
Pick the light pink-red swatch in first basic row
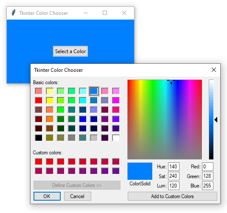(39, 91)
